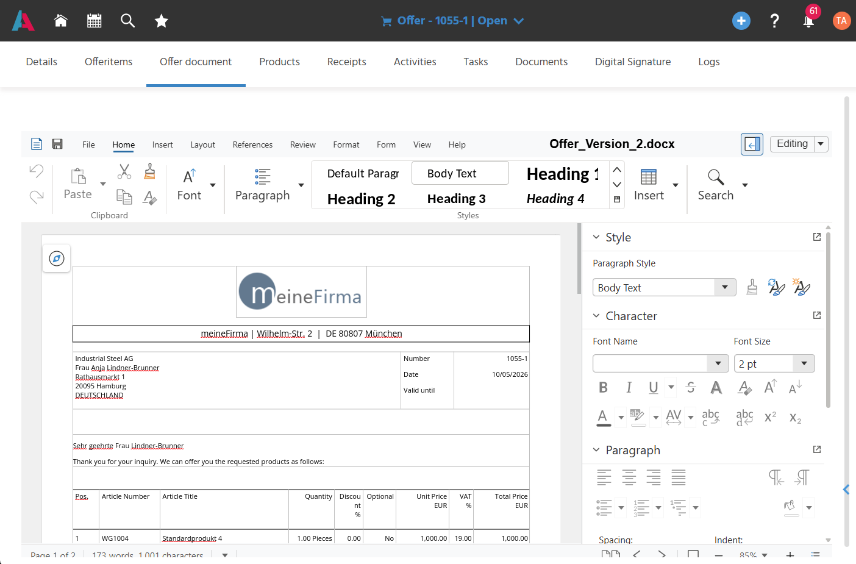Click the undo arrow icon
Image resolution: width=856 pixels, height=564 pixels.
click(37, 171)
